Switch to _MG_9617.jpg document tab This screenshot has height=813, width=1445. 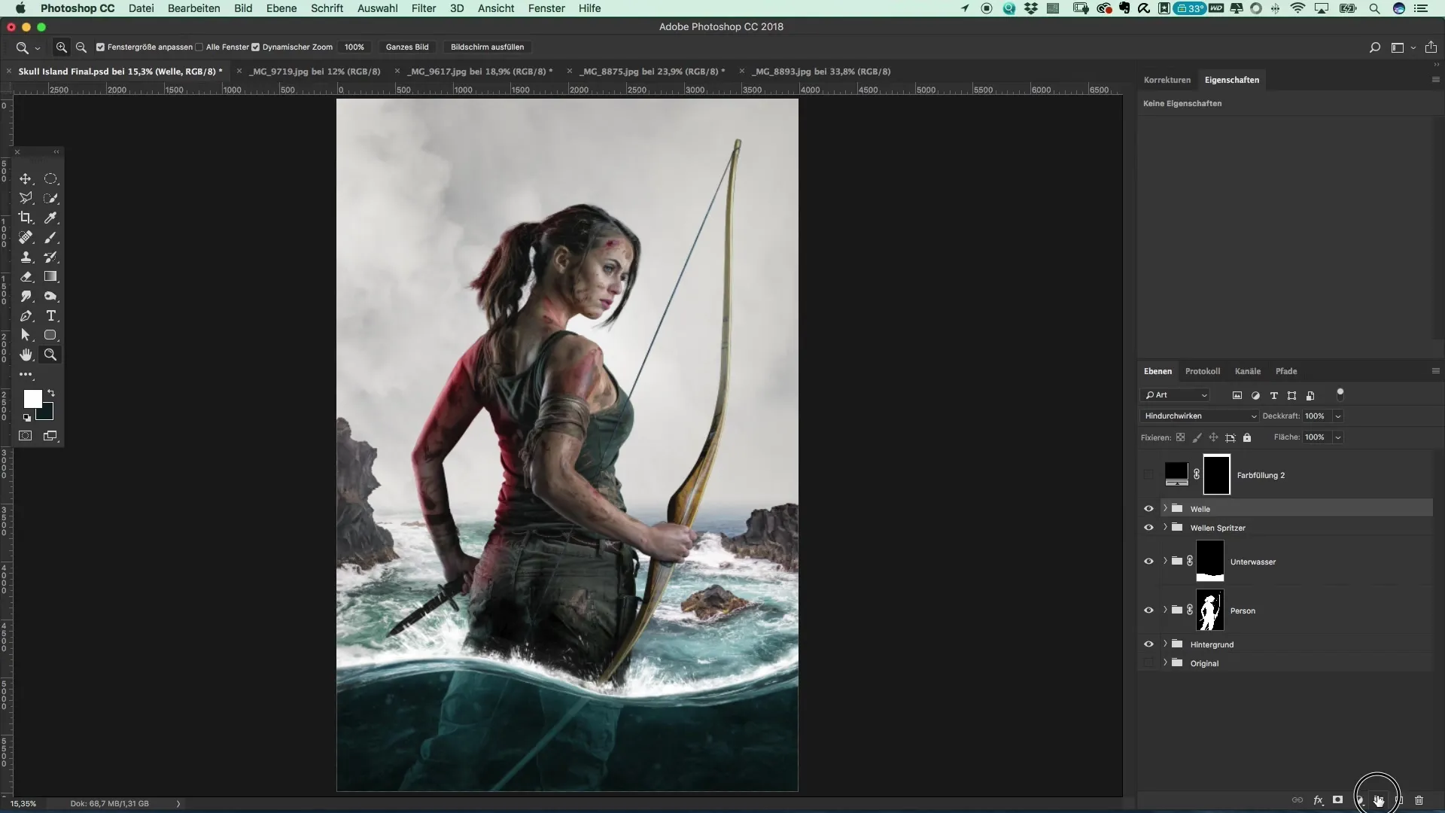coord(480,72)
